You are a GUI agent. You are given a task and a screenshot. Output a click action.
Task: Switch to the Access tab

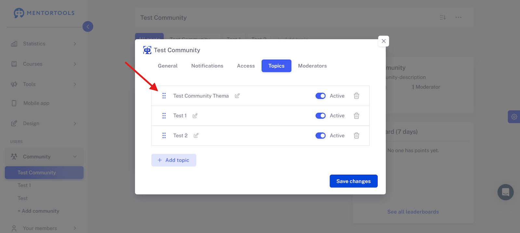[246, 66]
